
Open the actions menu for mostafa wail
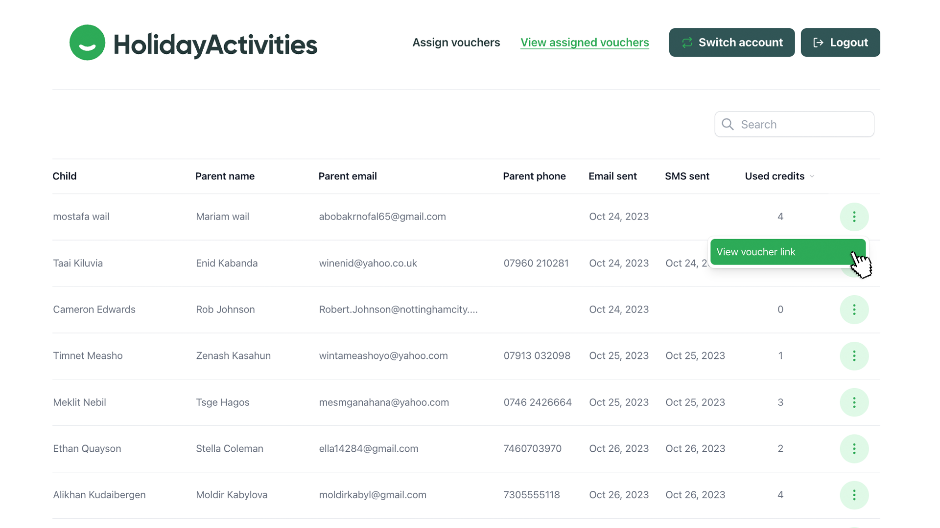(854, 217)
